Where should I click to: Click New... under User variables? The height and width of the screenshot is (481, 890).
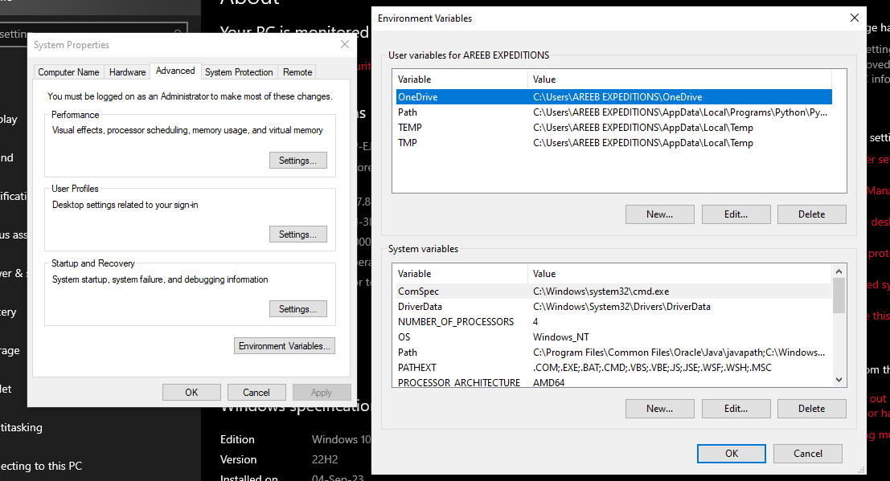click(659, 214)
